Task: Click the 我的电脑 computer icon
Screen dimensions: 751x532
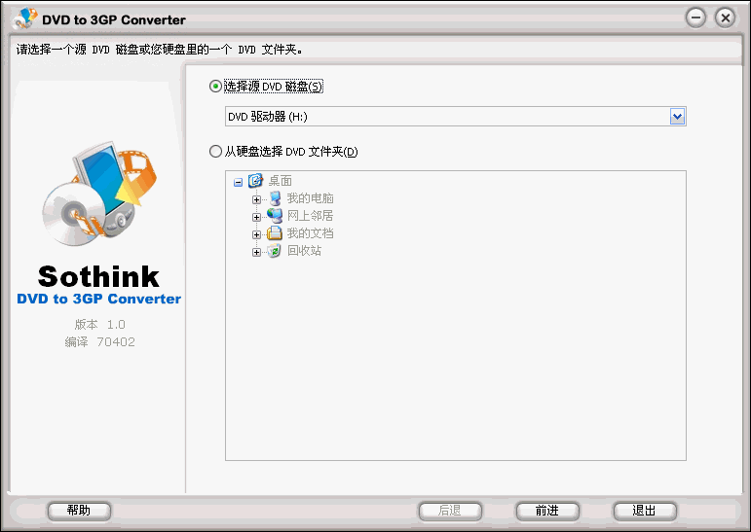Action: click(275, 198)
